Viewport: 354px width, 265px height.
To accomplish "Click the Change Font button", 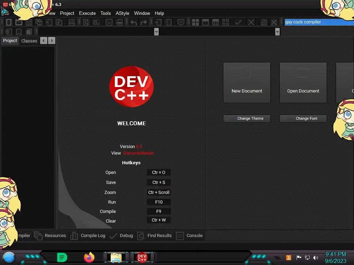I will (x=303, y=119).
